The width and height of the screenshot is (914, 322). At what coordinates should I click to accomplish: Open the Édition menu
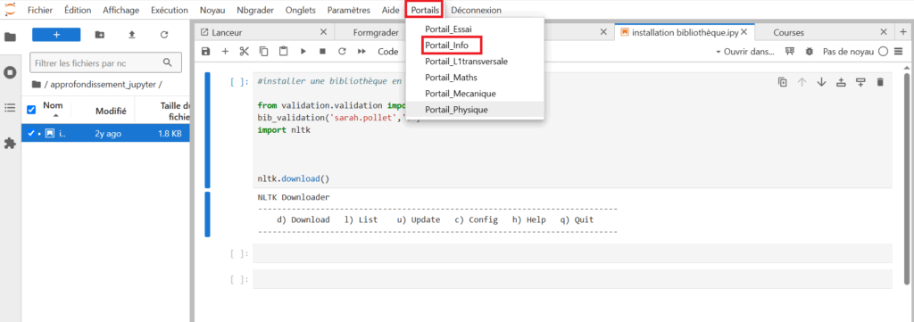pyautogui.click(x=78, y=10)
